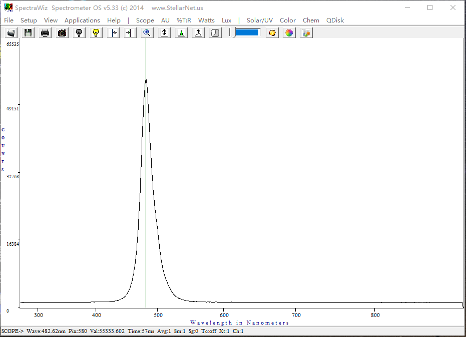
Task: Click the camera snapshot icon
Action: pos(62,33)
